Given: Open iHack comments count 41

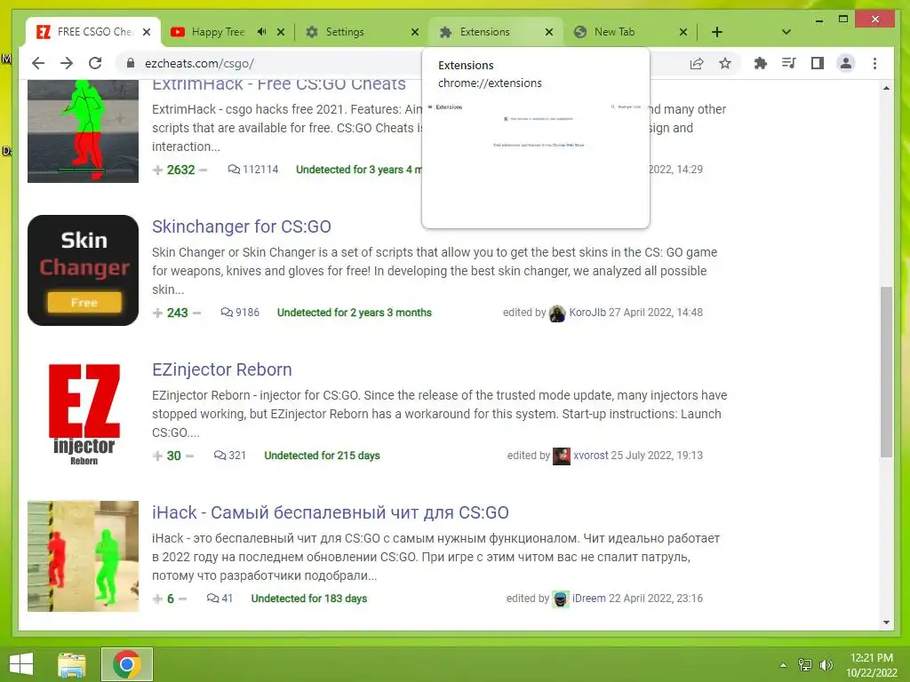Looking at the screenshot, I should 220,599.
